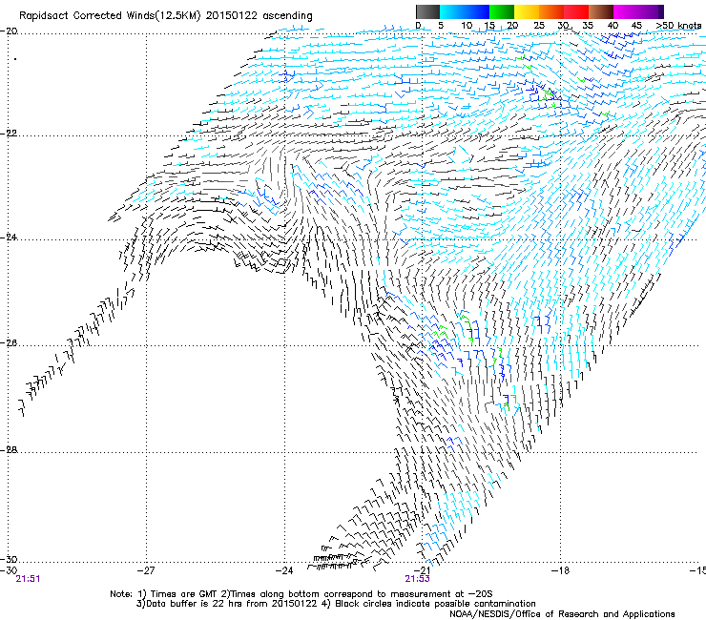The width and height of the screenshot is (706, 620).
Task: Click the longitude label '-27'
Action: (x=146, y=570)
